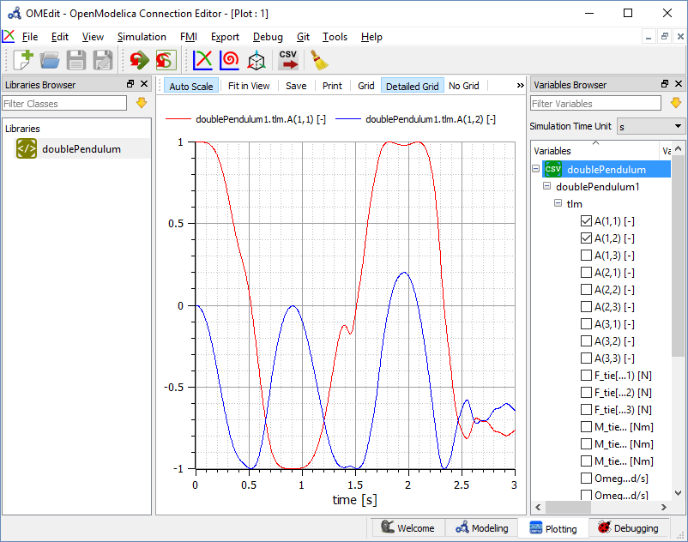The height and width of the screenshot is (542, 688).
Task: Open a new animation window
Action: coord(256,60)
